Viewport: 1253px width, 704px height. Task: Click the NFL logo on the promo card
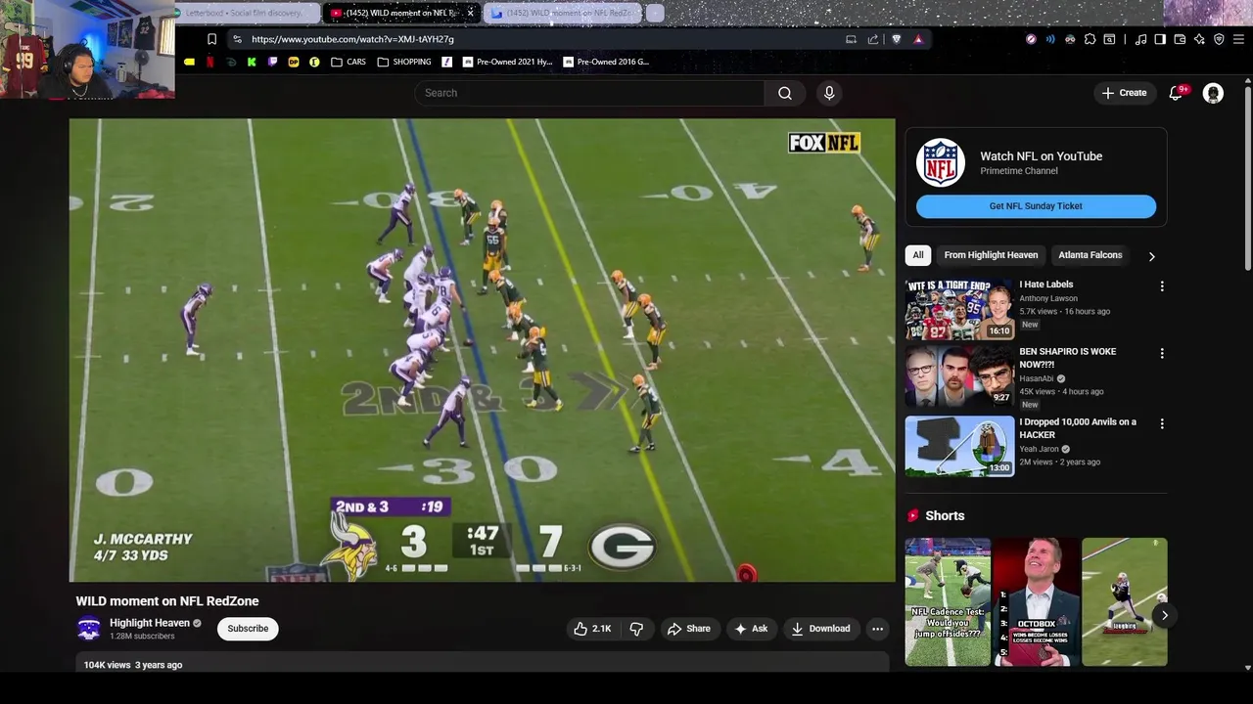coord(940,162)
